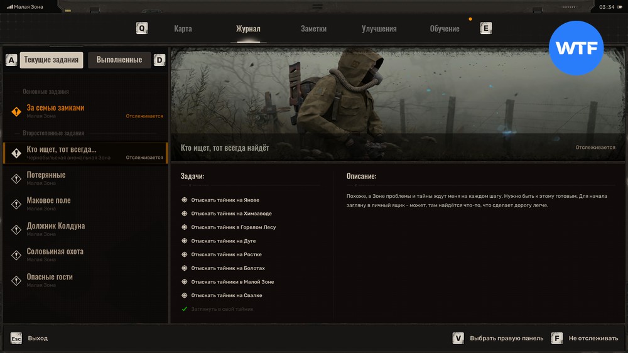This screenshot has height=353, width=628.
Task: Click the blue WTF logo badge
Action: point(576,48)
